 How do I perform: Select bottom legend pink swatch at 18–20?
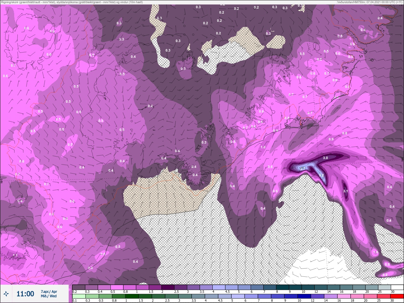pyautogui.click(x=357, y=296)
